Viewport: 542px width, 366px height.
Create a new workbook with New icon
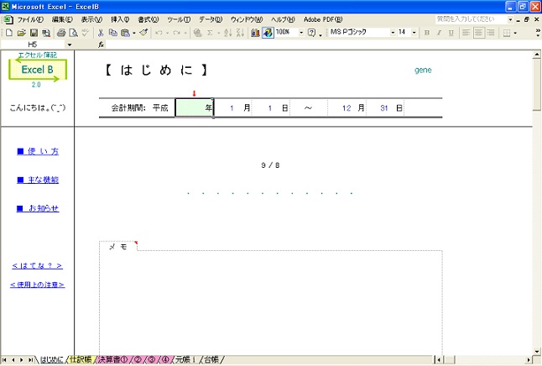[x=9, y=33]
